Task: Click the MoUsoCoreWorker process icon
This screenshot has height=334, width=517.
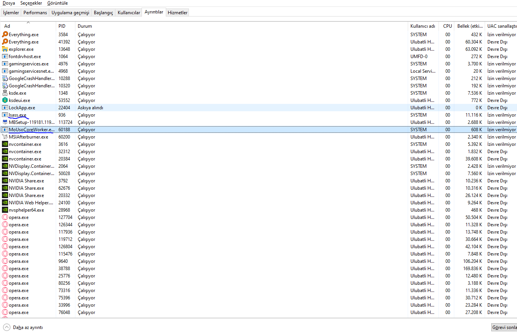Action: [5, 129]
